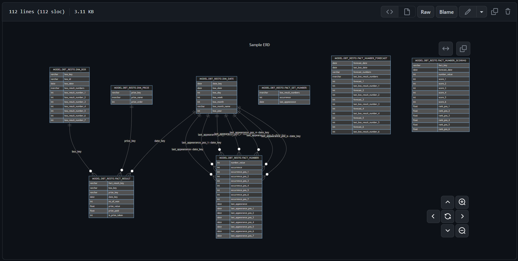Copy the mermaid diagram code

pyautogui.click(x=463, y=49)
